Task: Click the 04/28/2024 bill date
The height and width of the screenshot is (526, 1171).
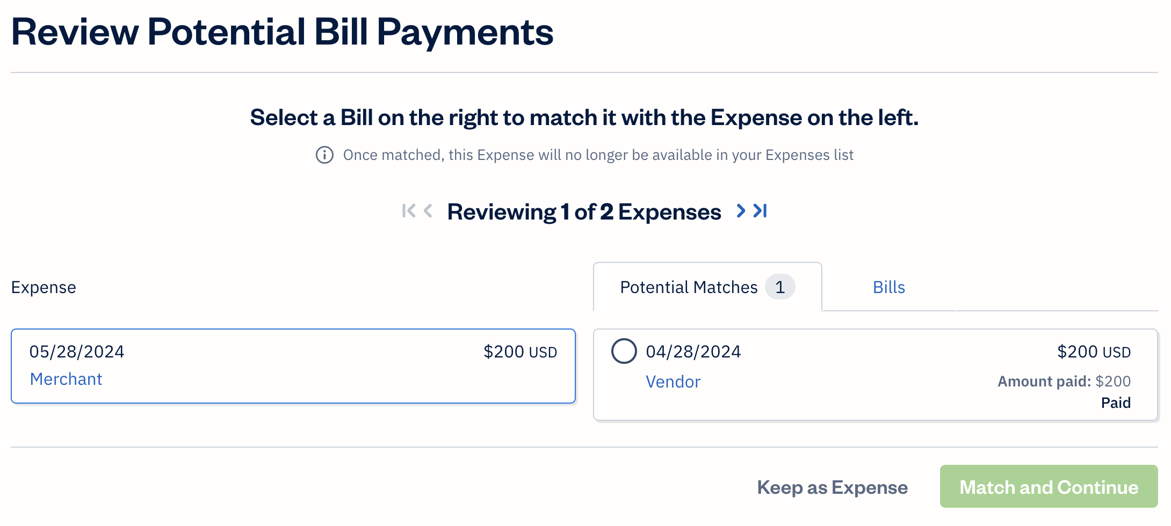Action: tap(693, 352)
